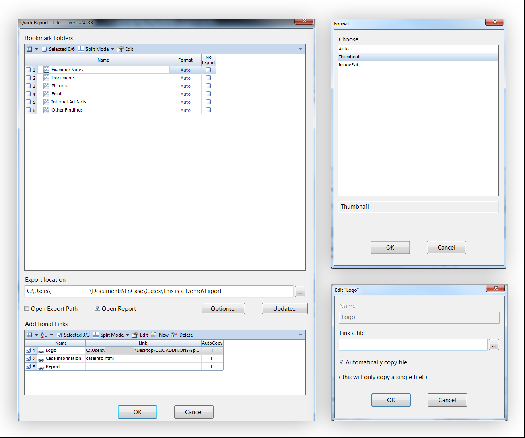Open right-side toolbar menu arrow in Bookmark Folders
Image resolution: width=525 pixels, height=438 pixels.
(301, 49)
